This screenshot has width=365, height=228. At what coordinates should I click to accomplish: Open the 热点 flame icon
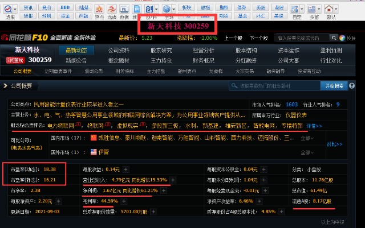(x=99, y=9)
